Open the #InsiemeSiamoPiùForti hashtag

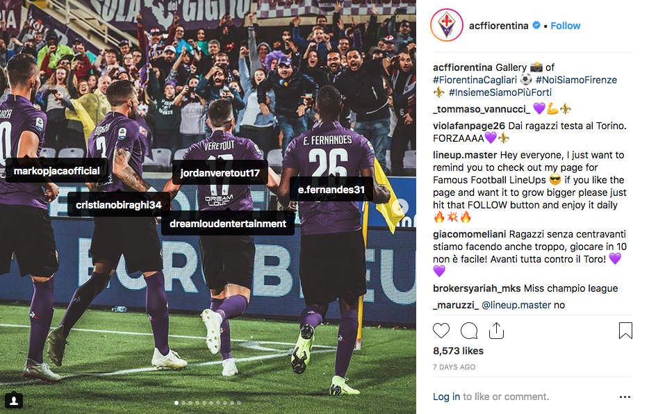(x=500, y=92)
